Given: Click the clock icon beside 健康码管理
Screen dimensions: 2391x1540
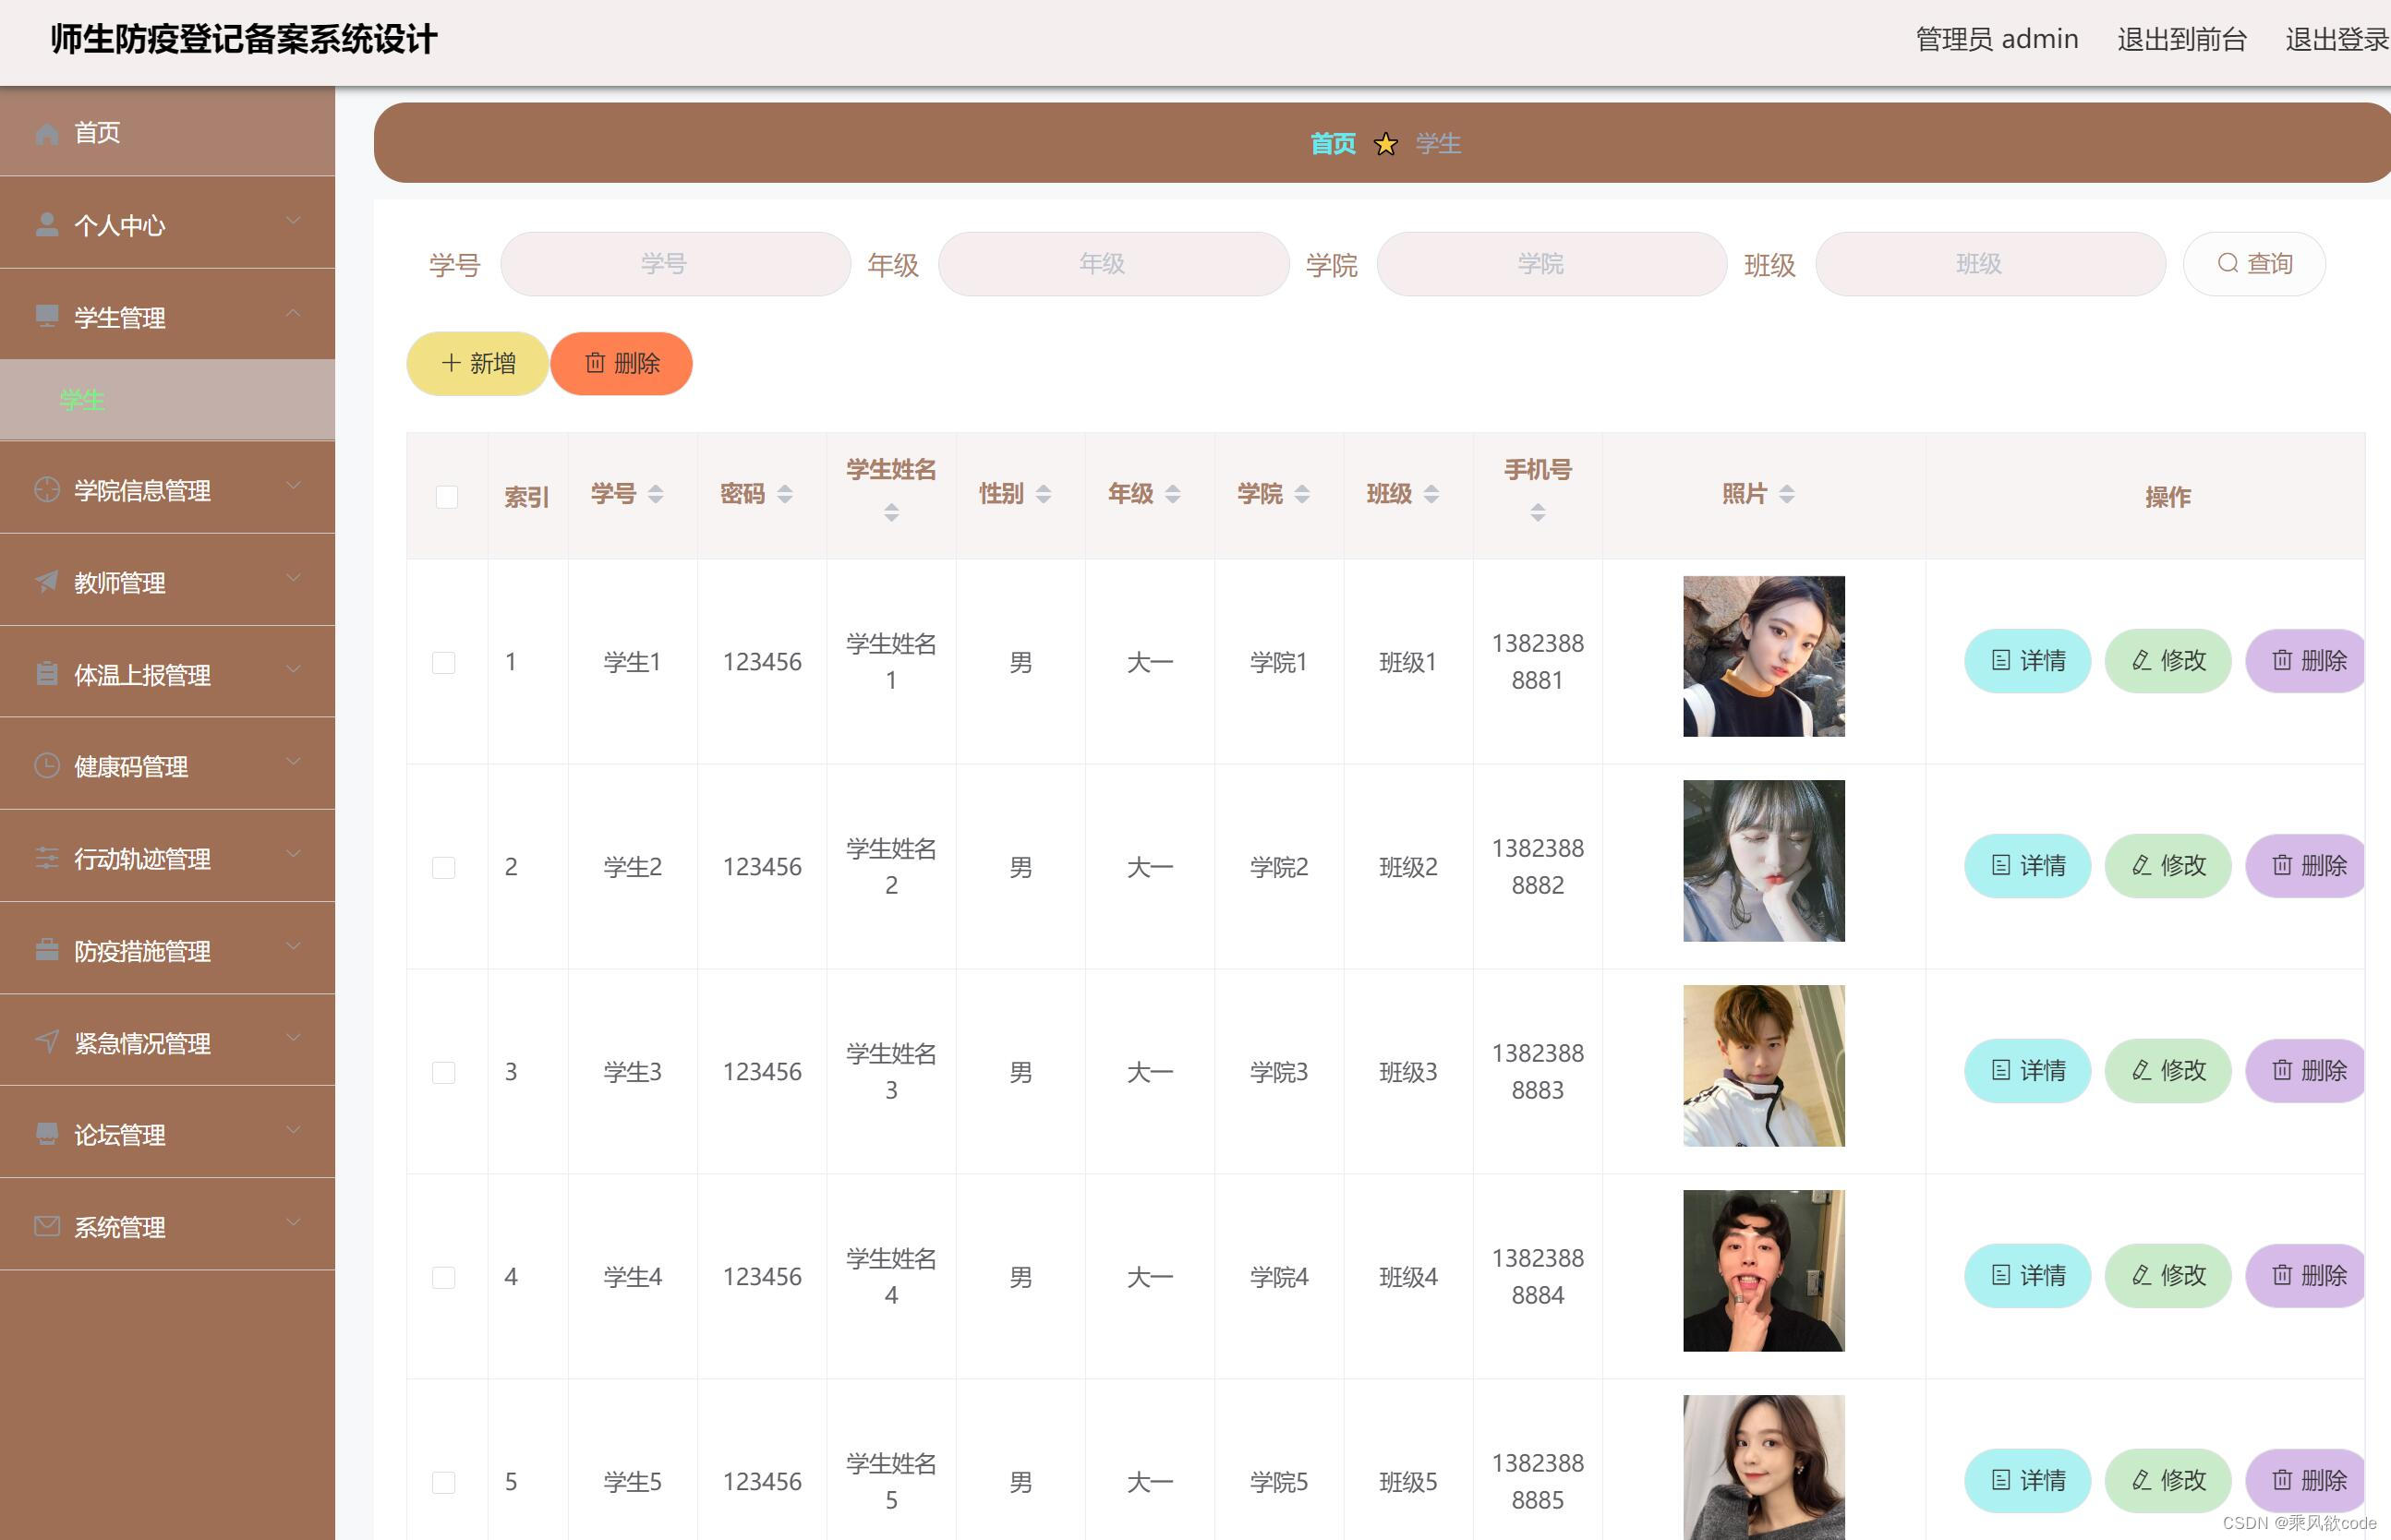Looking at the screenshot, I should click(x=47, y=766).
